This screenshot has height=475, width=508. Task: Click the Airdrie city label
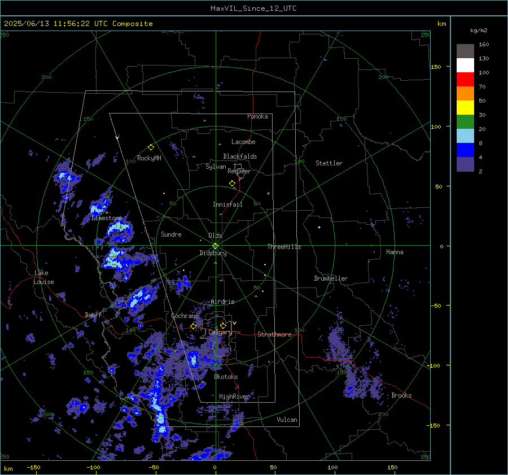pyautogui.click(x=222, y=302)
